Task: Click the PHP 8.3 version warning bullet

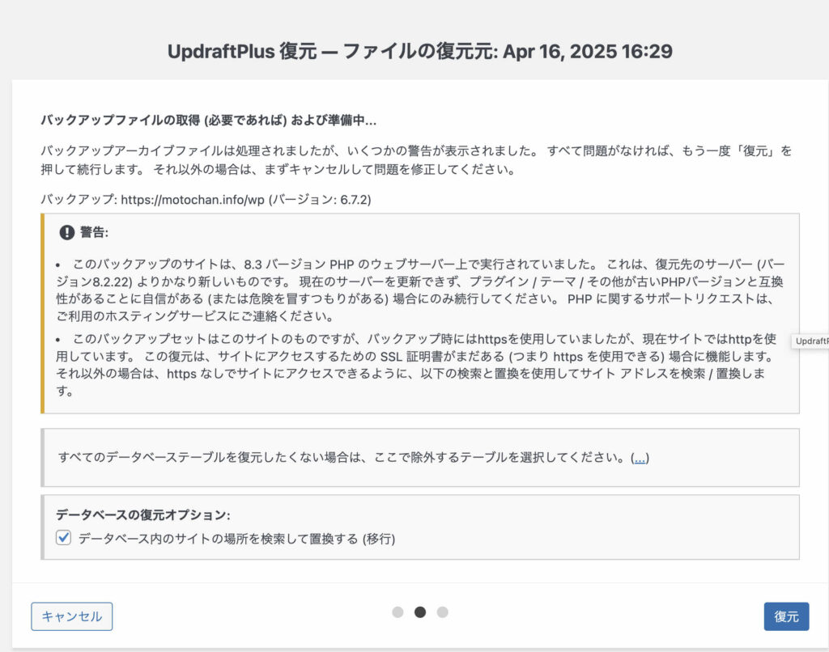Action: (x=420, y=290)
